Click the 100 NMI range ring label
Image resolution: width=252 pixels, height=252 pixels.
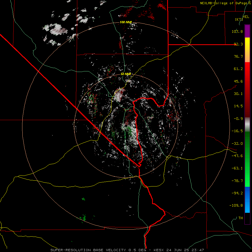pos(126,22)
